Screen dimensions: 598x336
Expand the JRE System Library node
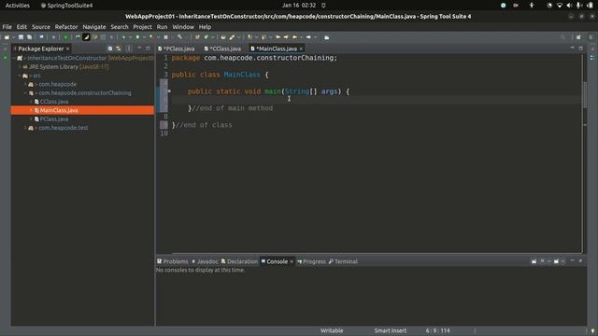point(20,66)
